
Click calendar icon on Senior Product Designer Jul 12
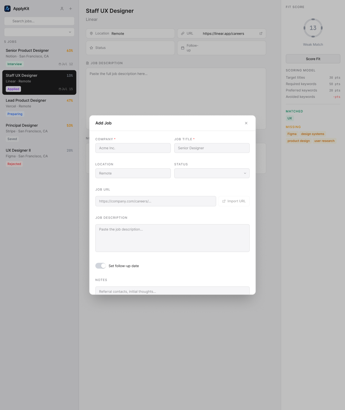coord(60,64)
